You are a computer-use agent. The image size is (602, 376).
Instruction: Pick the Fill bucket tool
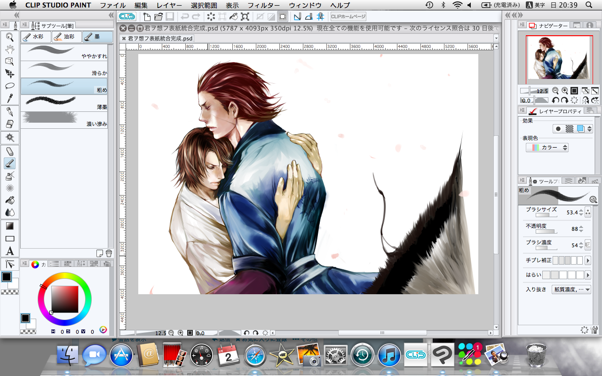[9, 200]
